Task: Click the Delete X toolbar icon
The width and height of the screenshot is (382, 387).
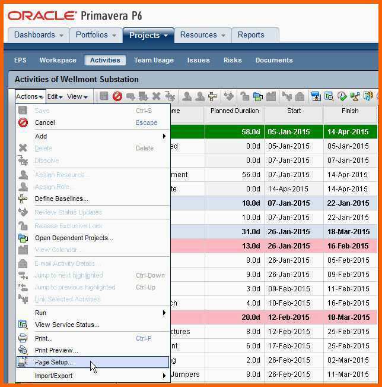Action: click(156, 96)
